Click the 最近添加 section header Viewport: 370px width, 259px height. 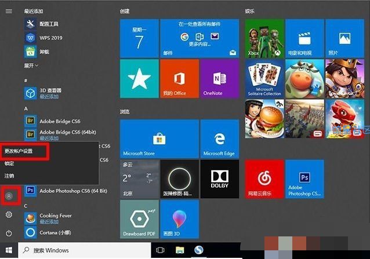34,11
